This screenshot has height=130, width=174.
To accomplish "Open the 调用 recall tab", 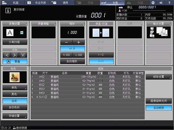I will 62,3.
